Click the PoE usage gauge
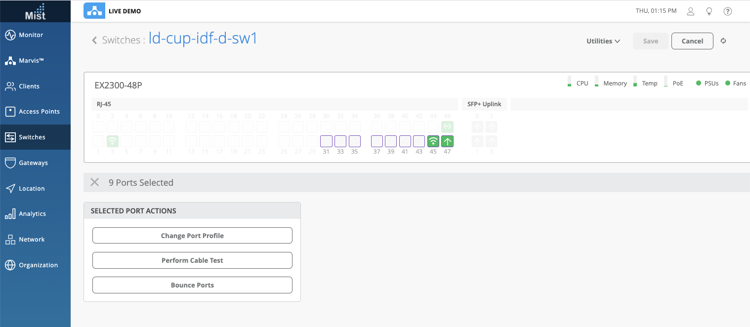The height and width of the screenshot is (327, 750). click(x=666, y=82)
